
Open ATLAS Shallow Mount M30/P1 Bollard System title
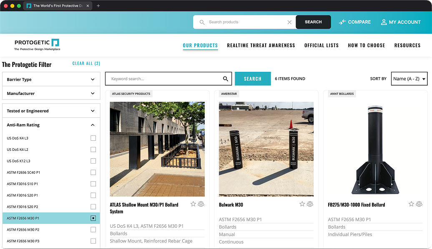point(144,208)
